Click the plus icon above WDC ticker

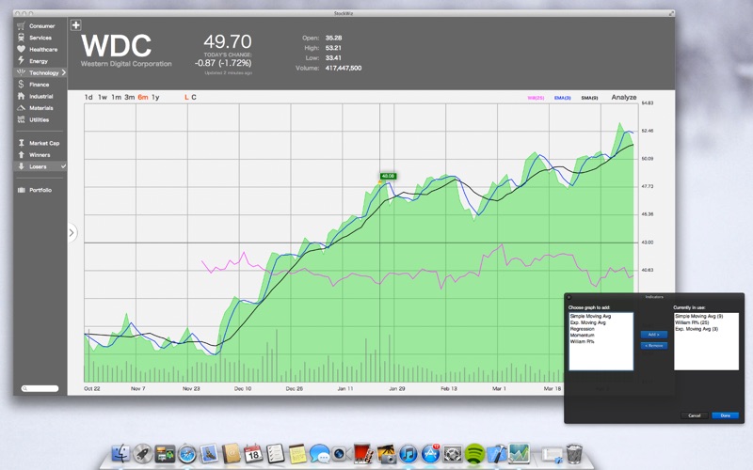coord(76,25)
